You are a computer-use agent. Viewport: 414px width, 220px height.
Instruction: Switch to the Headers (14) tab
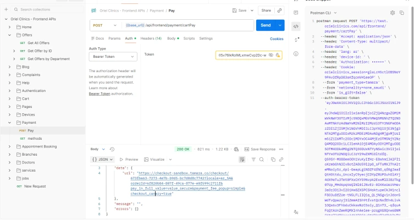click(x=151, y=38)
